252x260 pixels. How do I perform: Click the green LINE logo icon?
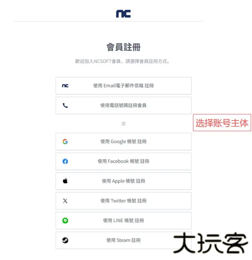[x=65, y=220]
